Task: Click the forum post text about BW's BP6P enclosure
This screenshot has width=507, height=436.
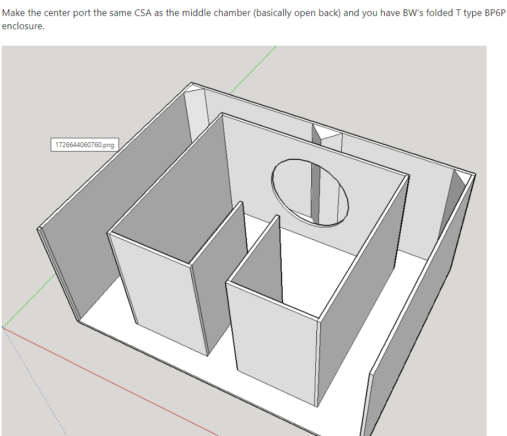Action: click(x=253, y=19)
